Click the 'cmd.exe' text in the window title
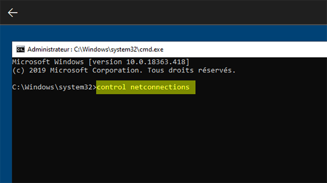 tap(152, 49)
